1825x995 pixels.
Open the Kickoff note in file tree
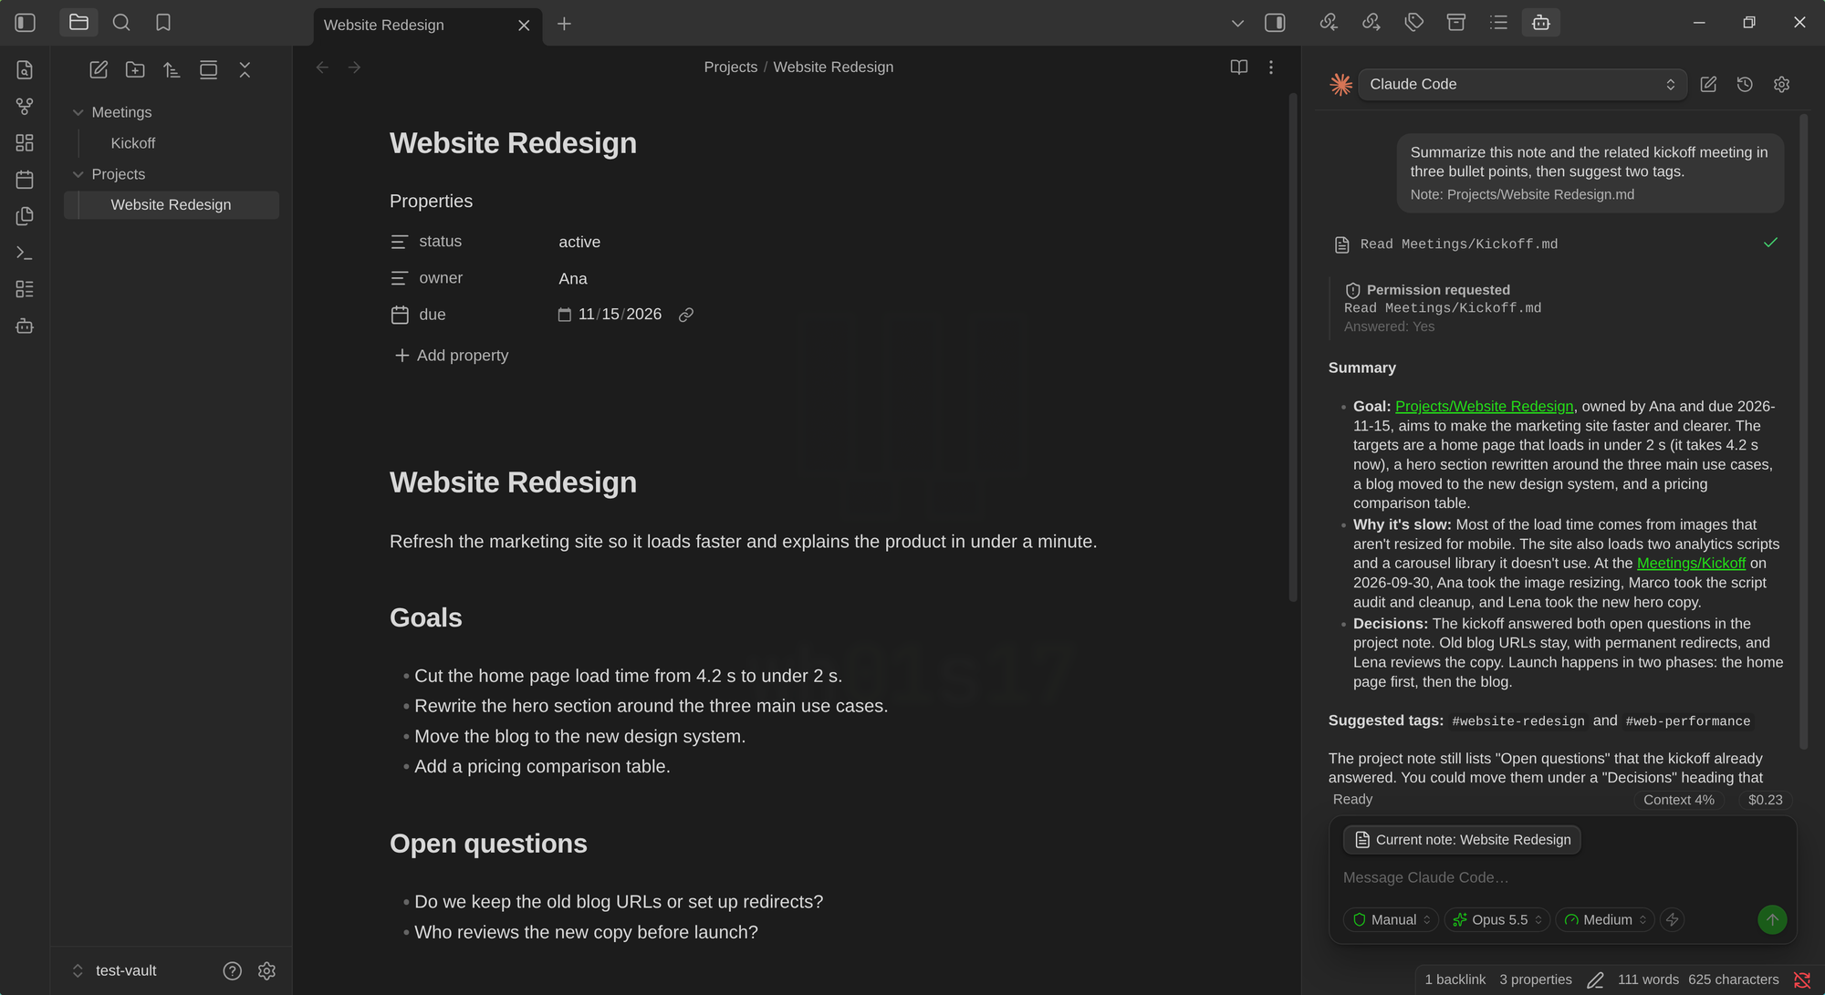pos(133,143)
